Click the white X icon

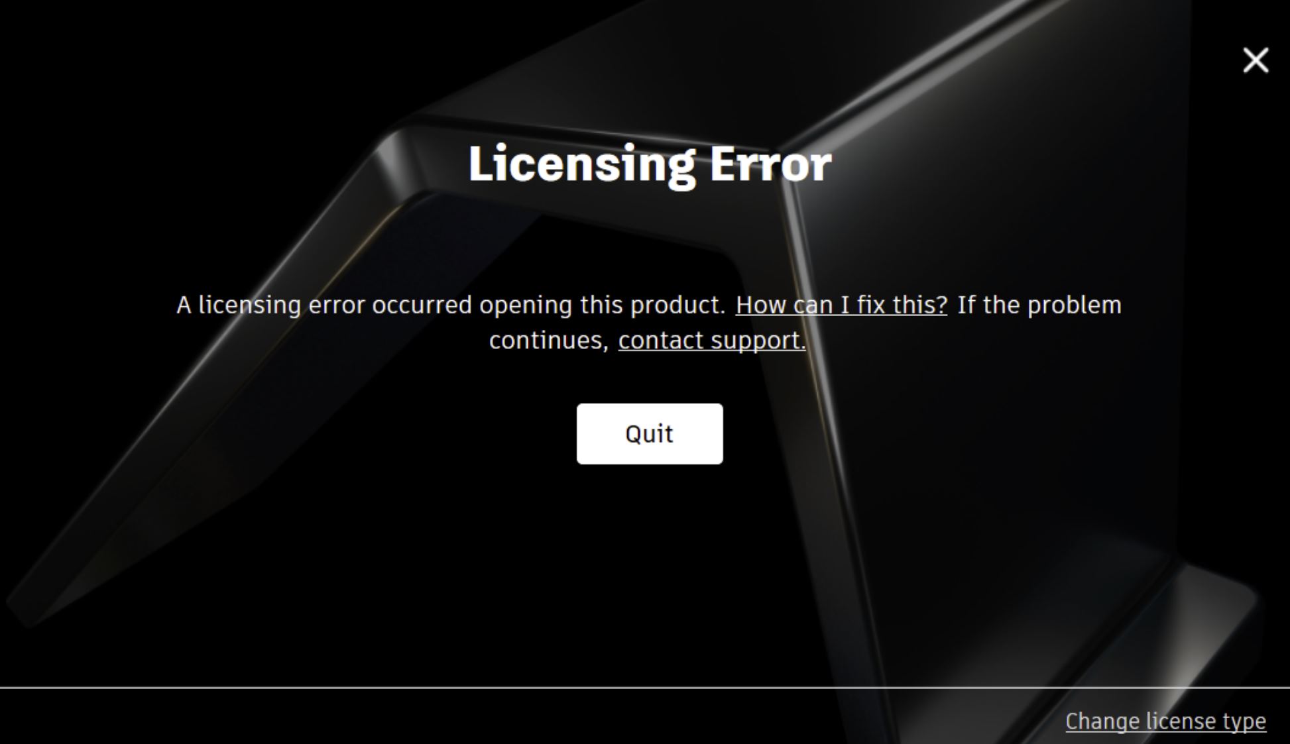(x=1255, y=60)
